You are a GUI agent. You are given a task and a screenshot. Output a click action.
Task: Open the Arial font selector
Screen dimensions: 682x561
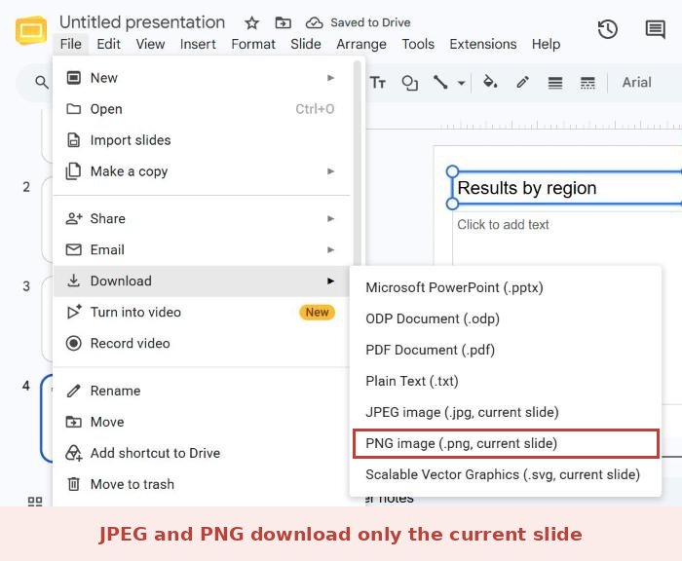point(637,82)
